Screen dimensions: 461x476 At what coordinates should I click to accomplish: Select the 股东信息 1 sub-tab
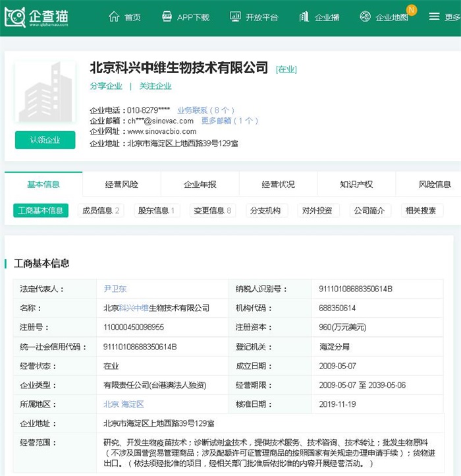(x=157, y=210)
